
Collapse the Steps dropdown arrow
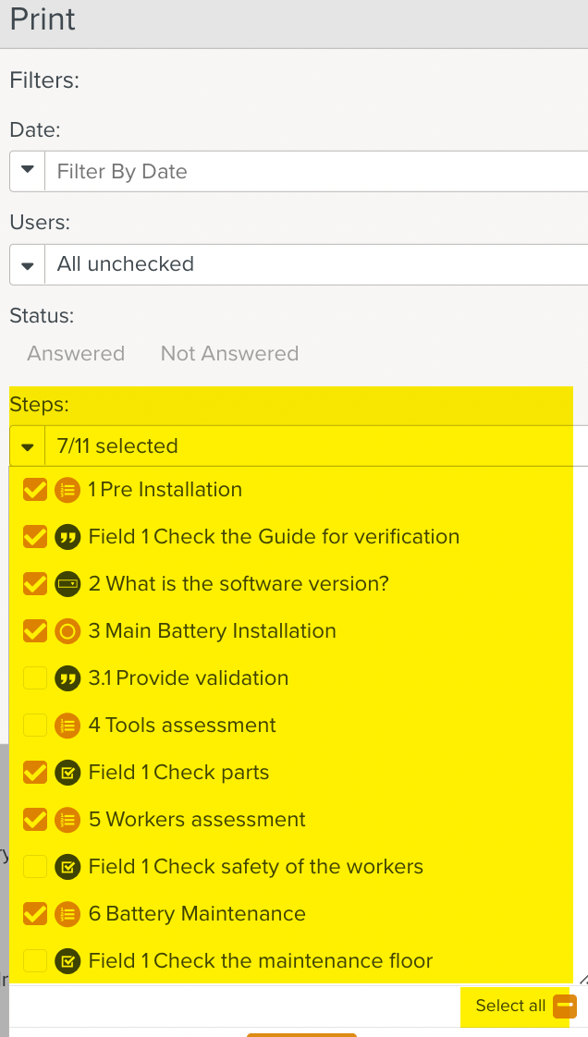(28, 446)
